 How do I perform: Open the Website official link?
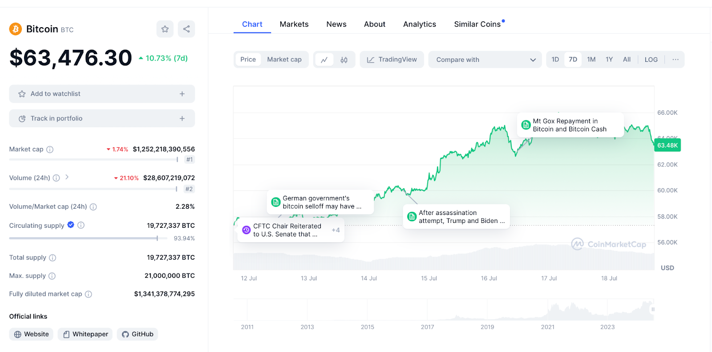coord(31,334)
